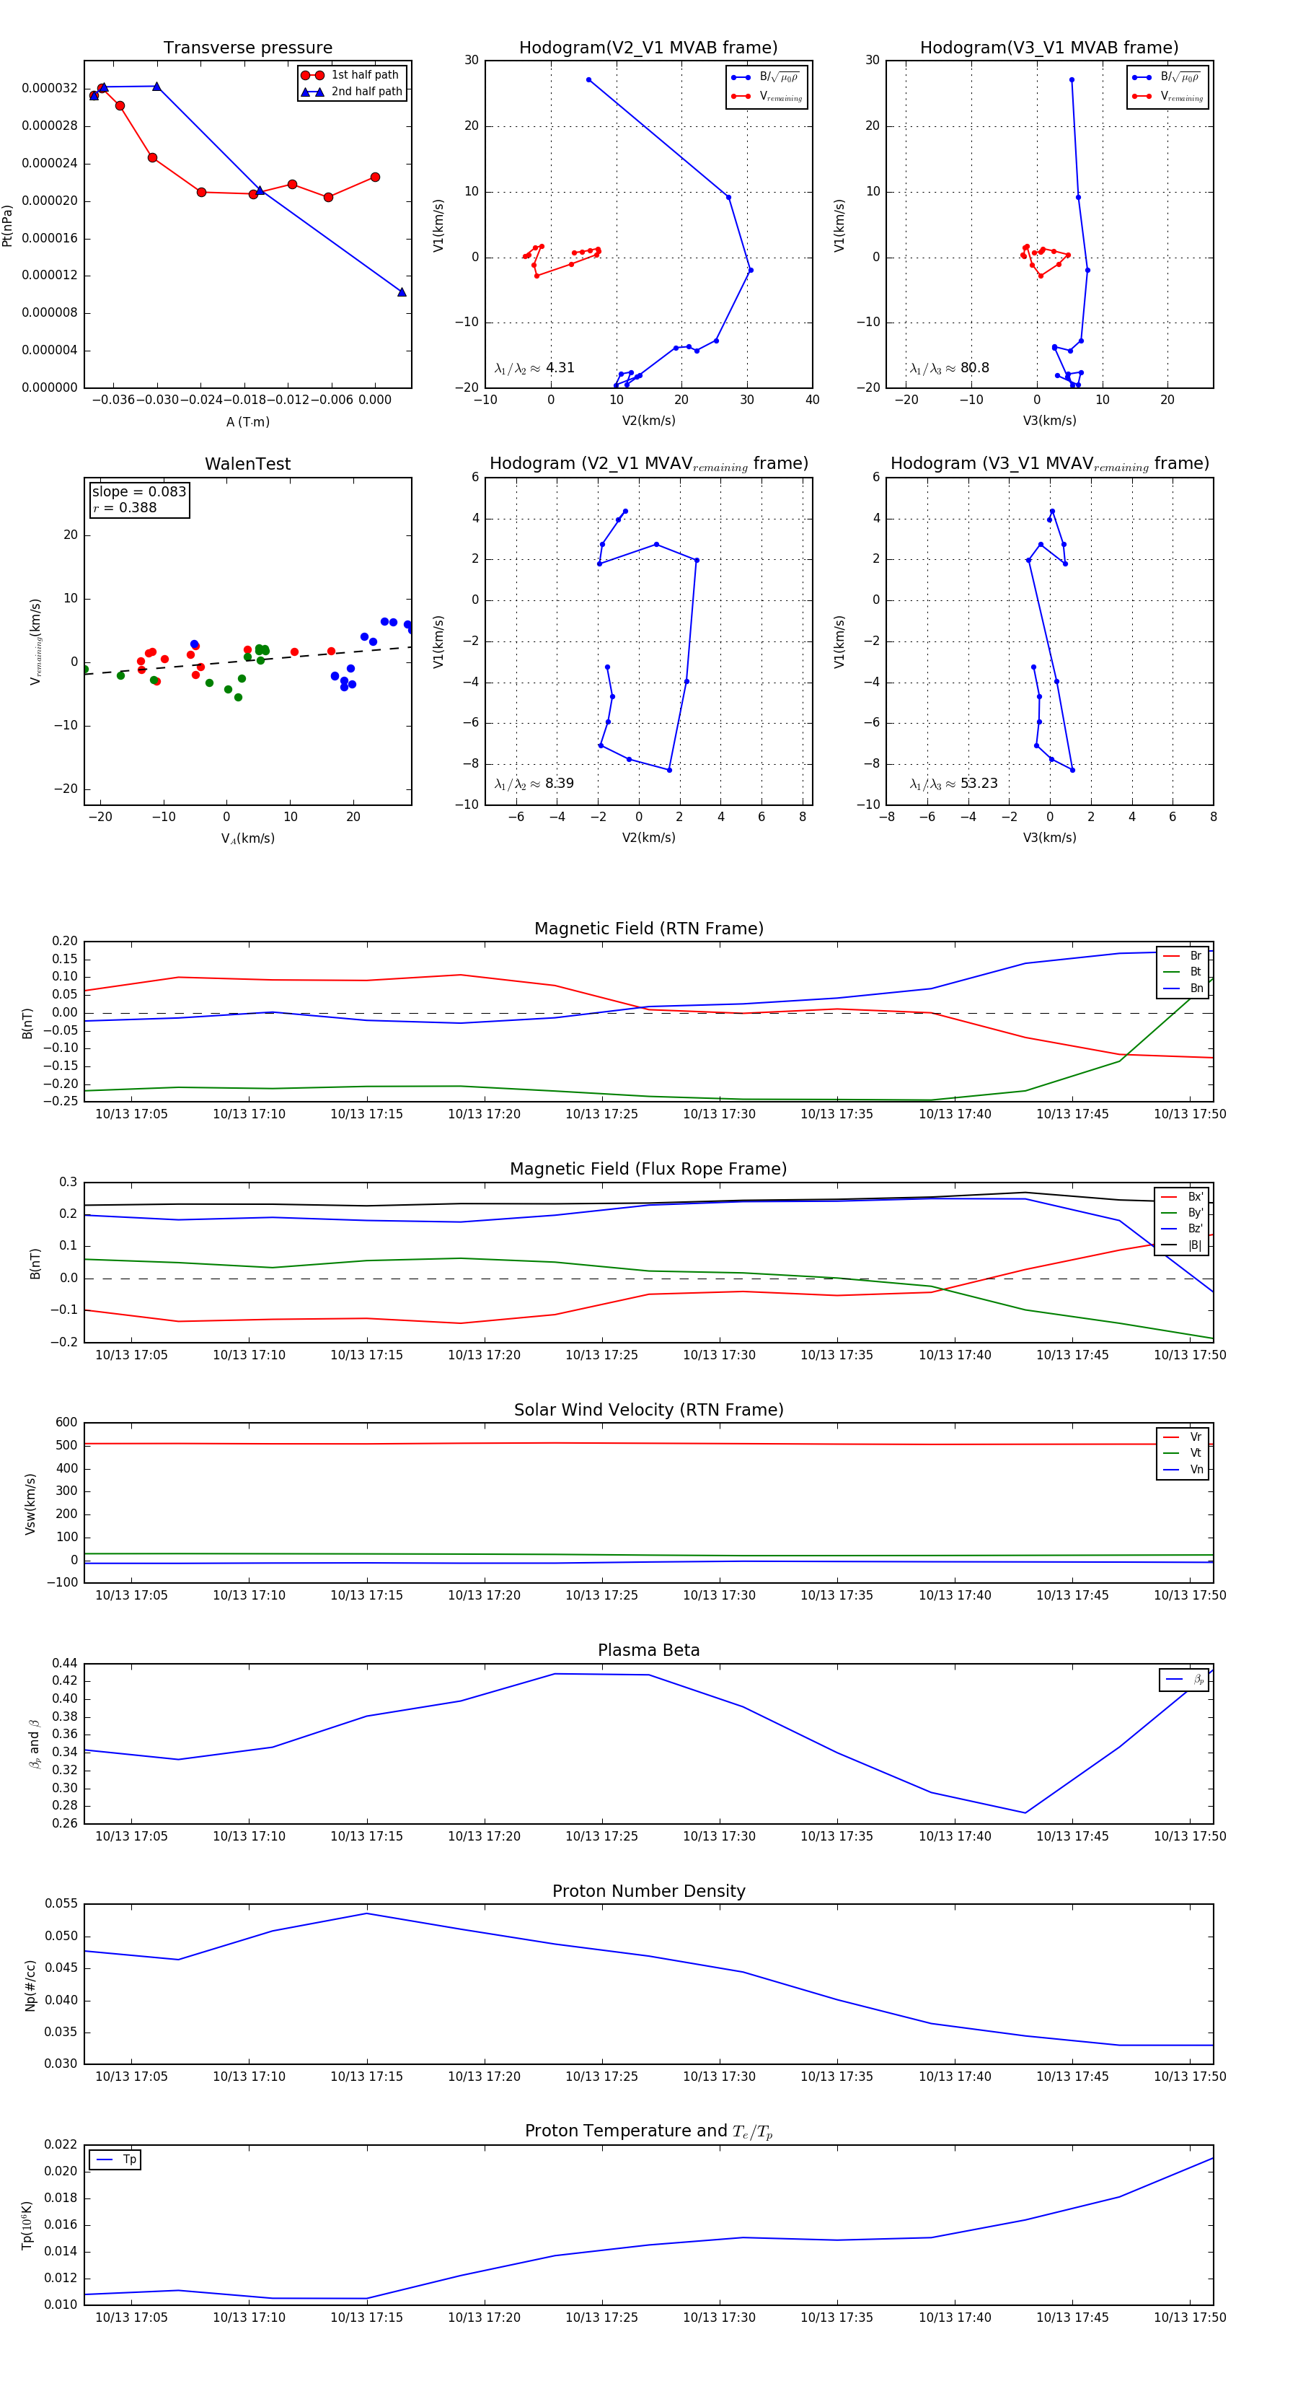The width and height of the screenshot is (1298, 2381).
Task: Click the 'βp and β' y-axis label
Action: click(34, 1744)
